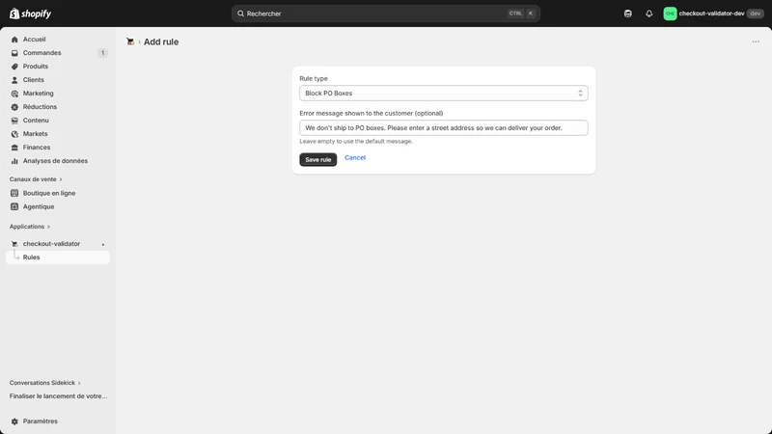772x434 pixels.
Task: Click the Clients person icon
Action: click(14, 80)
